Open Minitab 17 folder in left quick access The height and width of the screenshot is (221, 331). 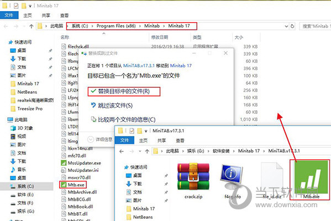coord(25,84)
